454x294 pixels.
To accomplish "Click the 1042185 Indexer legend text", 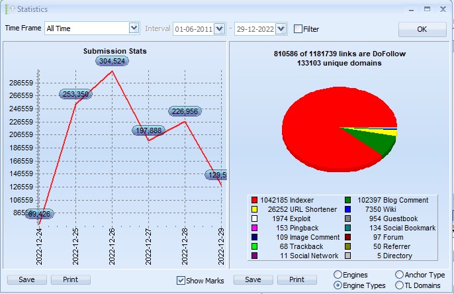I will [x=287, y=200].
